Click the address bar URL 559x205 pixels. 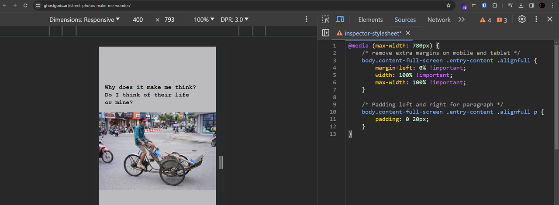click(87, 6)
